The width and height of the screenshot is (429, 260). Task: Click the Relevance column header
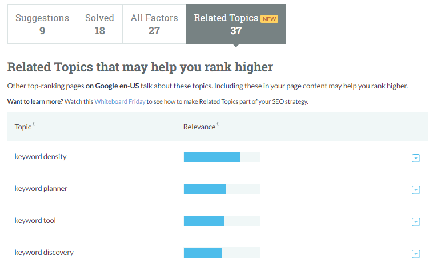(x=199, y=127)
